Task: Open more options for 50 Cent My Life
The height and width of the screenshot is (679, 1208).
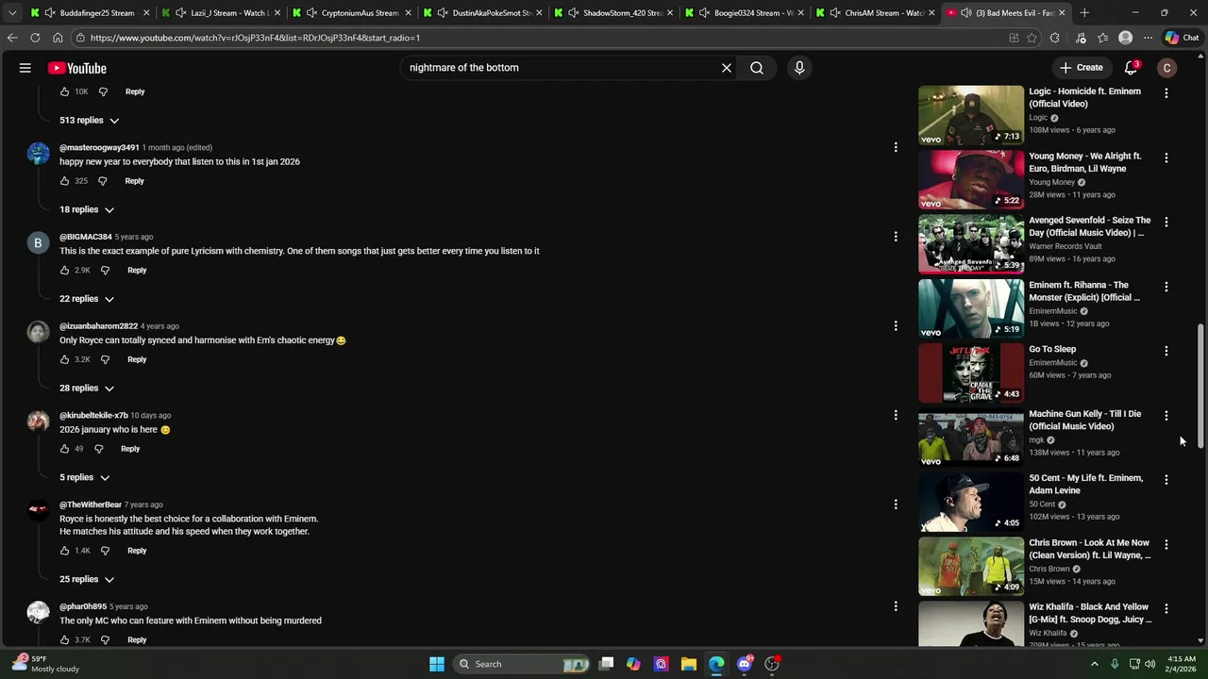Action: 1166,480
